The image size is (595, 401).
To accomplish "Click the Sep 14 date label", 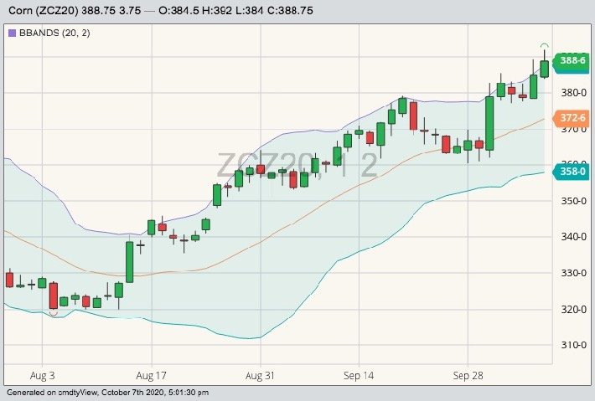I will point(359,376).
